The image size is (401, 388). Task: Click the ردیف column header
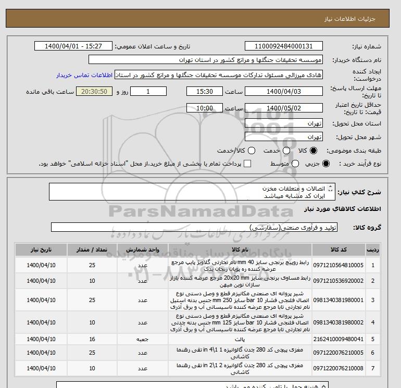click(x=372, y=249)
